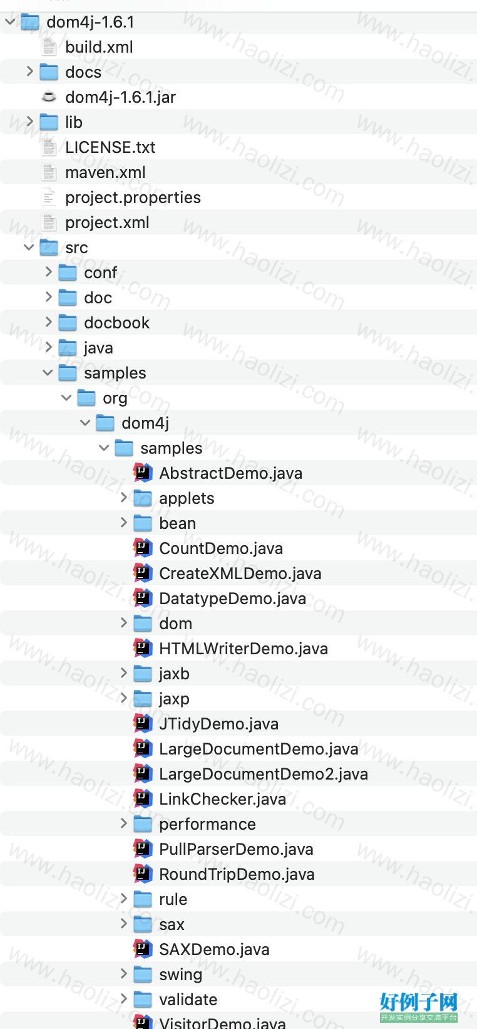Screen dimensions: 477x1029
Task: Select the applets folder name
Action: pos(187,498)
